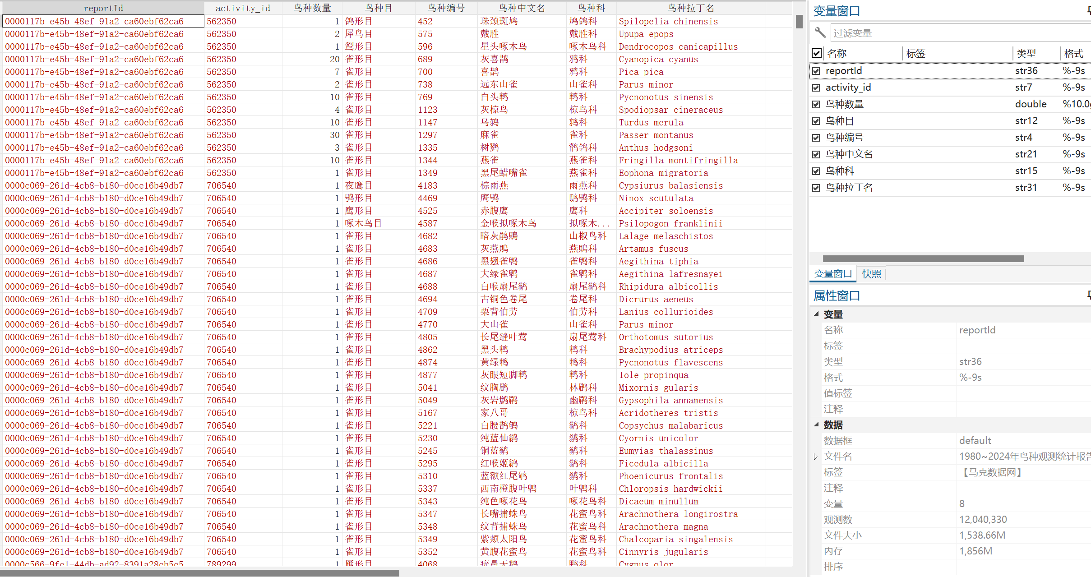Click the wrench filter options icon
The image size is (1091, 577).
pyautogui.click(x=820, y=32)
